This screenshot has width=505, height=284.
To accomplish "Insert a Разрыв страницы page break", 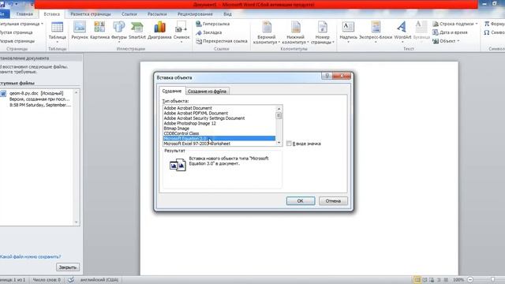I will pos(17,41).
